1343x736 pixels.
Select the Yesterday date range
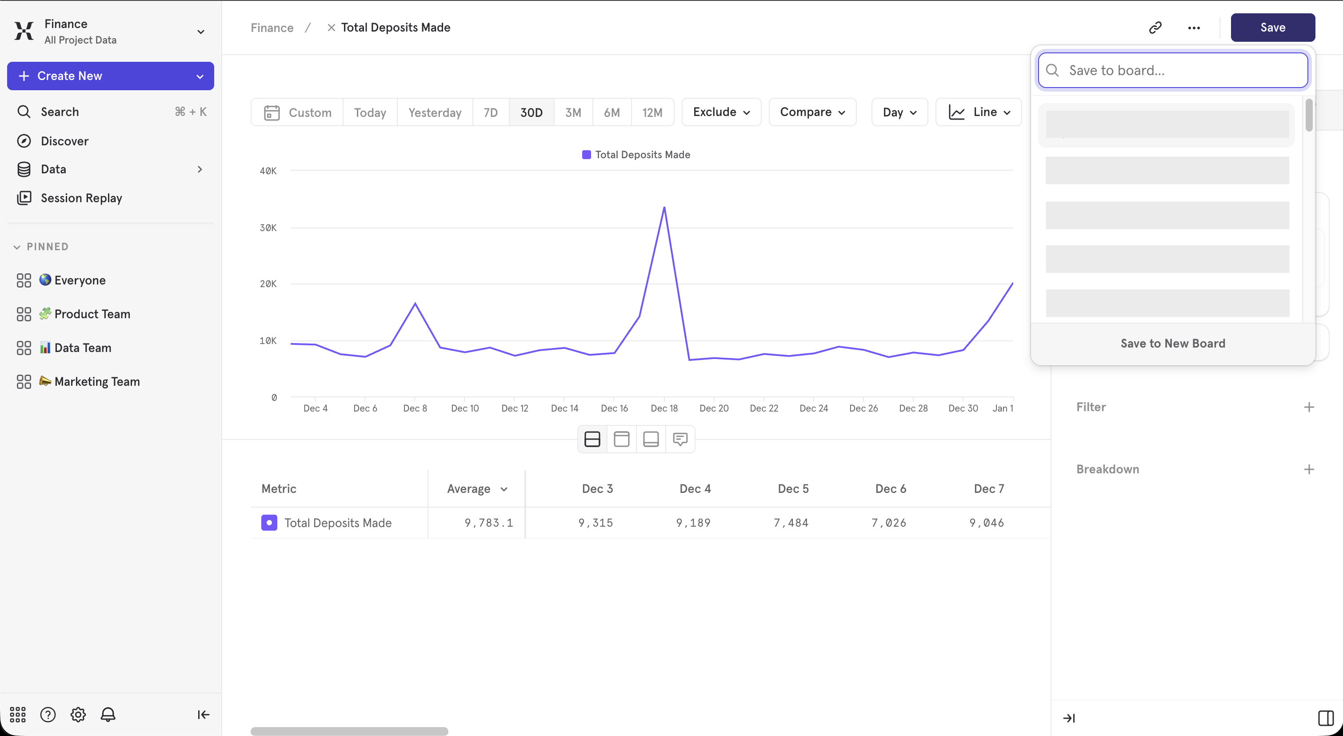click(x=435, y=112)
